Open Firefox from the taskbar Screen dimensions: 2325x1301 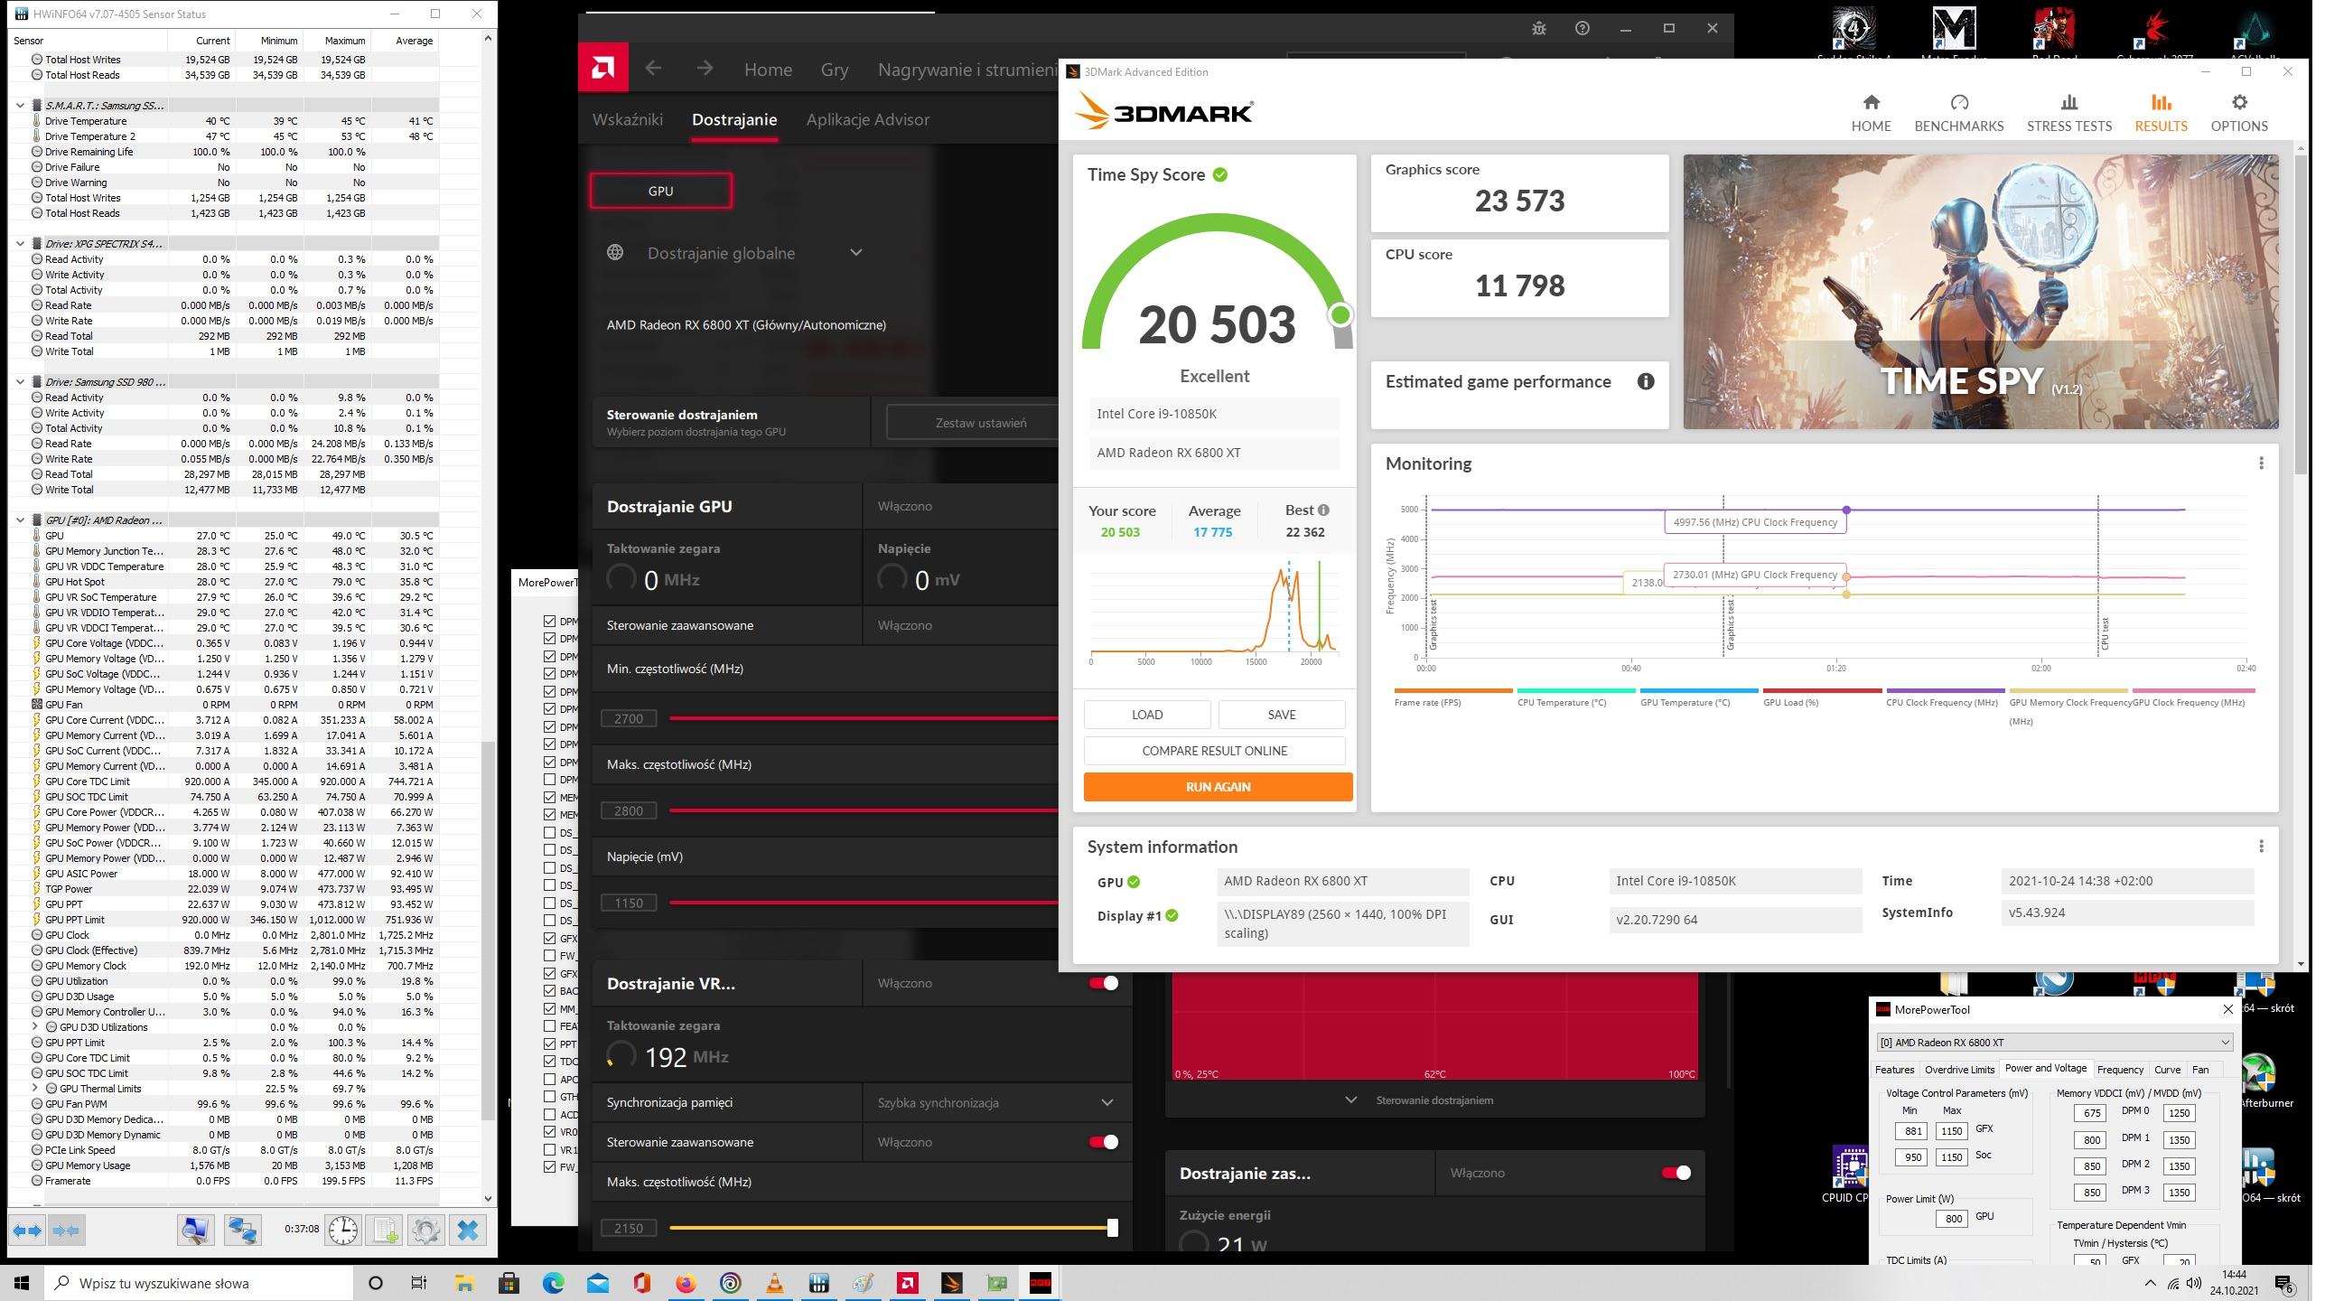point(686,1283)
